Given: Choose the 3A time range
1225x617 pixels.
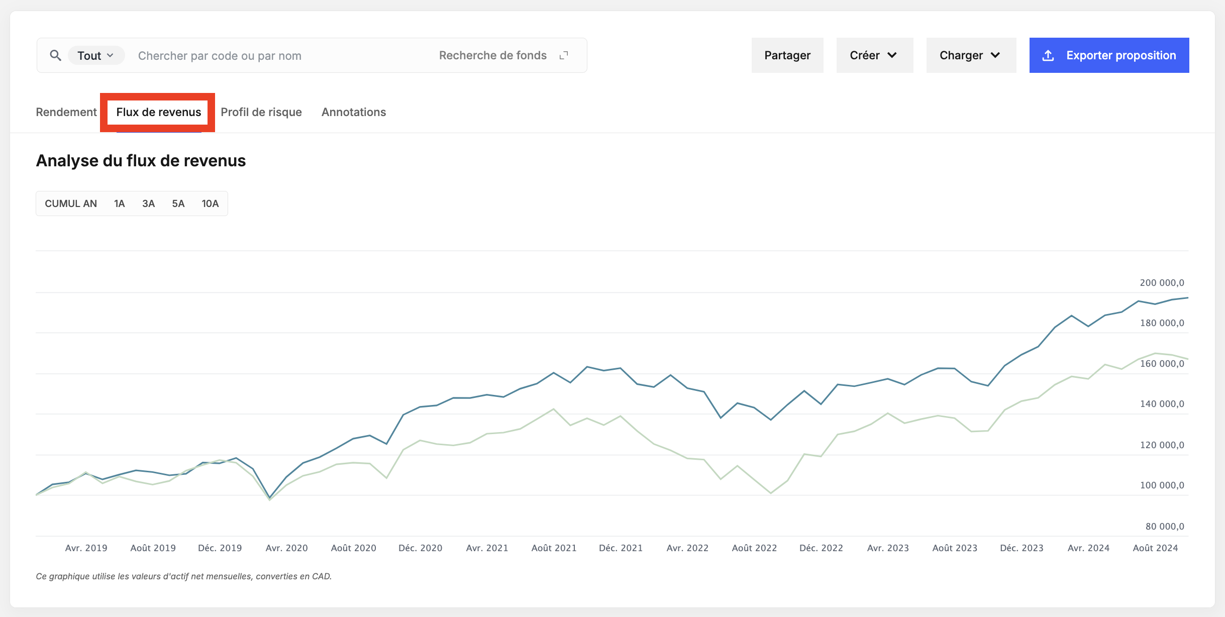Looking at the screenshot, I should [148, 203].
